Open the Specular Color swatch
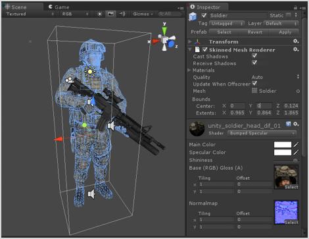 [x=283, y=152]
